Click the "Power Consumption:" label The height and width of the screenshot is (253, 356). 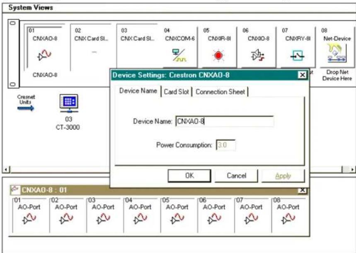click(x=184, y=145)
